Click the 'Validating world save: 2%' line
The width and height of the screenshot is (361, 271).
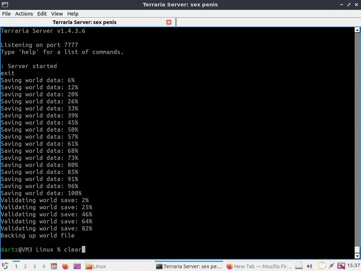pos(45,200)
